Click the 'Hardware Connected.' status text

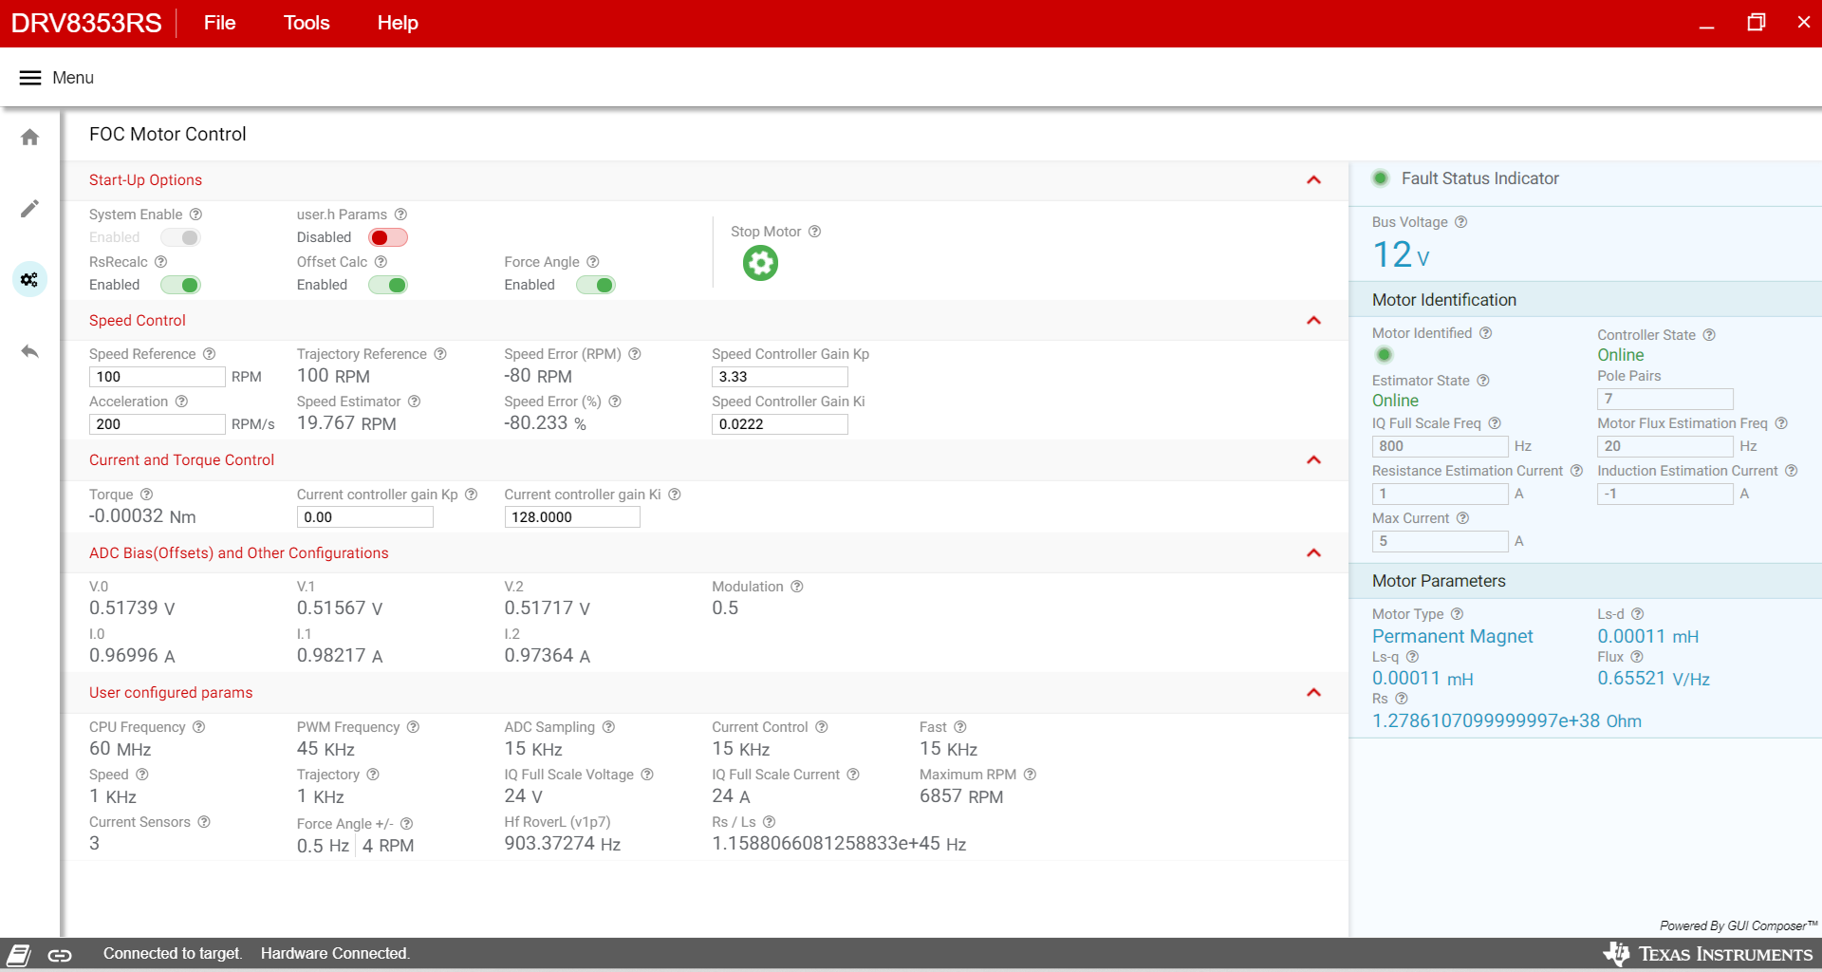336,954
